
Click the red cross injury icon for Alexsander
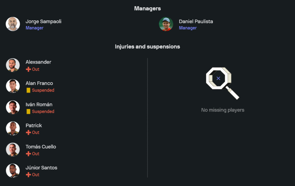click(28, 69)
